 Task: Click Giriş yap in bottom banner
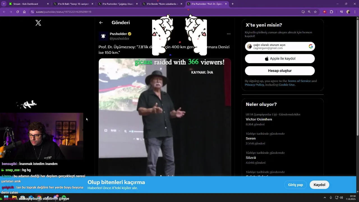[296, 185]
